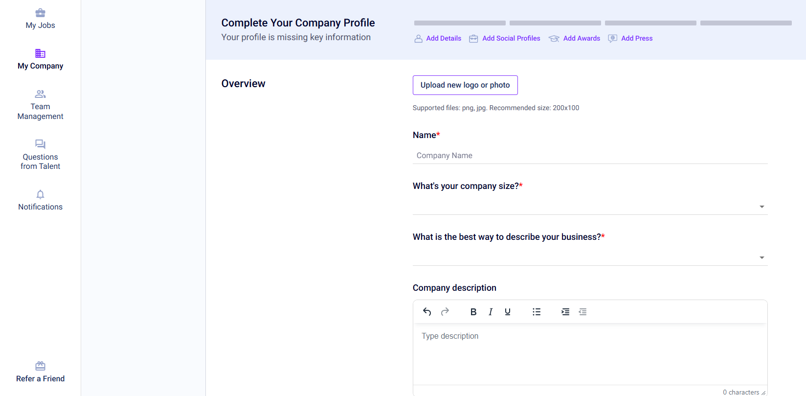Click the My Company building icon
This screenshot has width=806, height=396.
[x=40, y=53]
